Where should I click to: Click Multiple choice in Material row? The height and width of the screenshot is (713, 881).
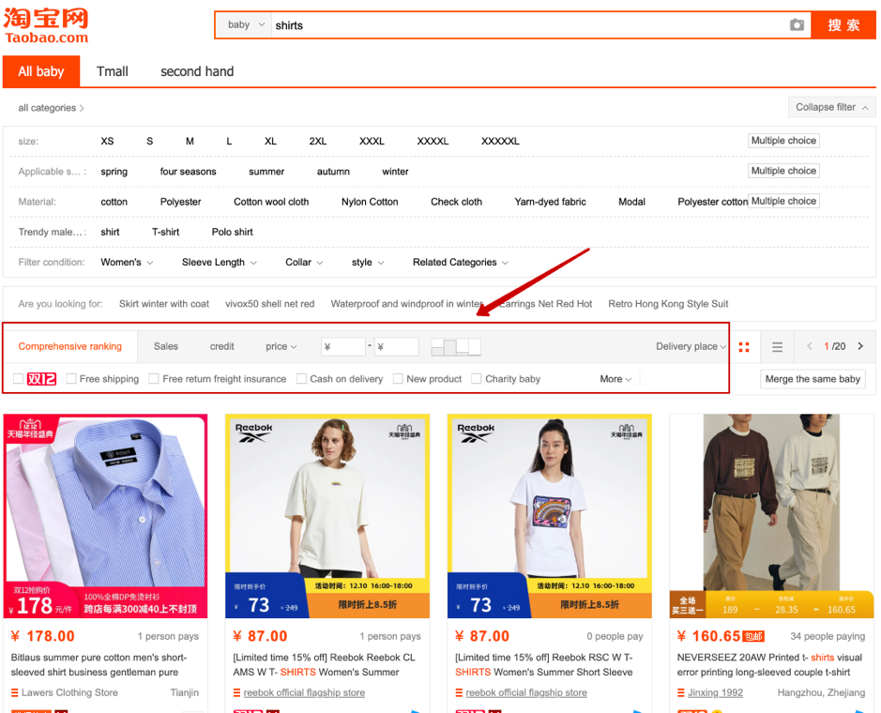783,201
